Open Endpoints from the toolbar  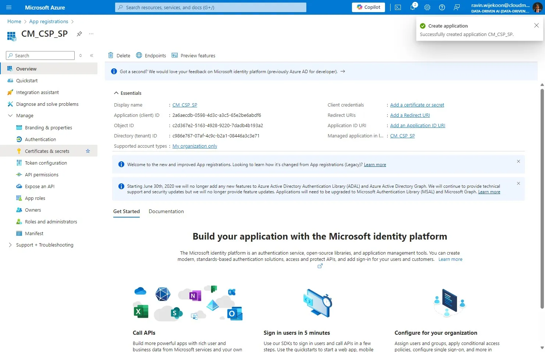pyautogui.click(x=151, y=55)
